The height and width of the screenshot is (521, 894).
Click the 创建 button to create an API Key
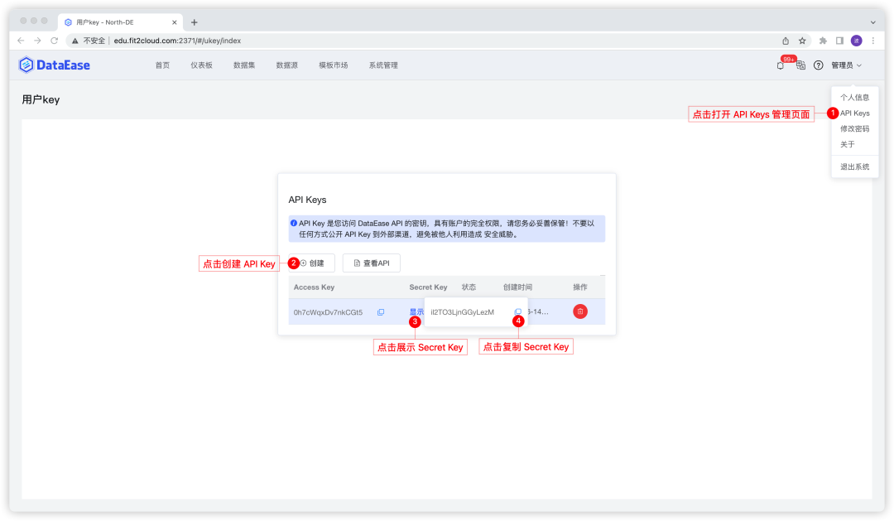tap(310, 263)
